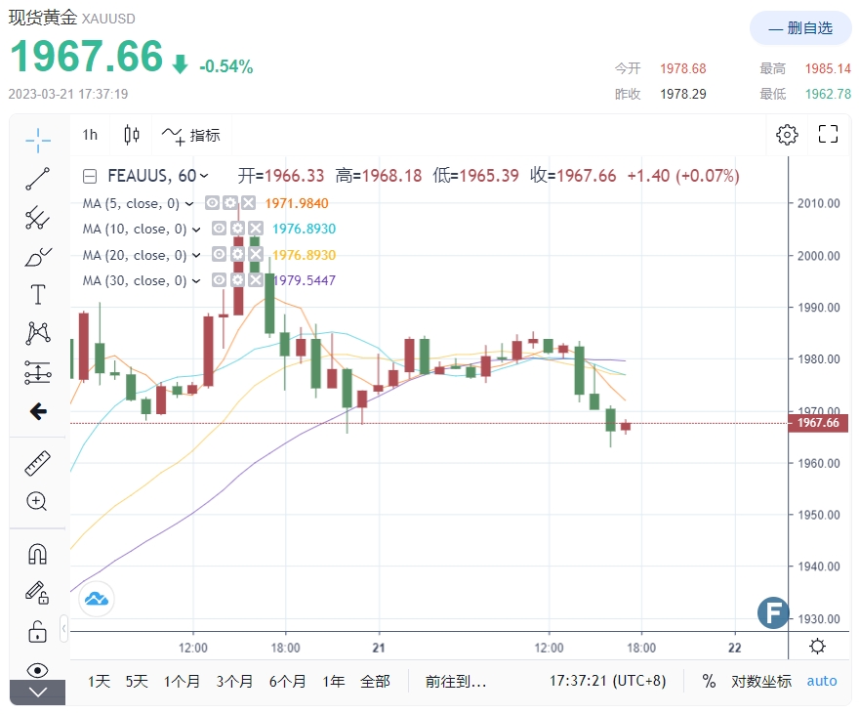
Task: Collapse the chart legend panel
Action: 91,176
